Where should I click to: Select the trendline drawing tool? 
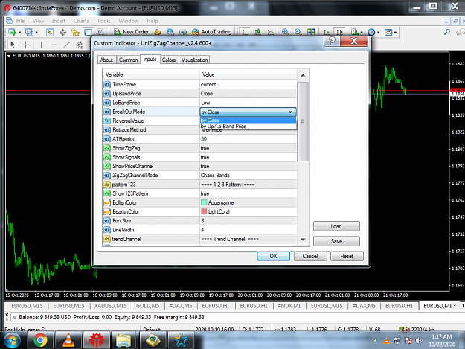point(67,45)
